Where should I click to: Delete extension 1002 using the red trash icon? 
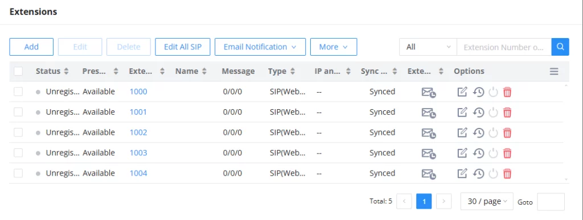[507, 132]
